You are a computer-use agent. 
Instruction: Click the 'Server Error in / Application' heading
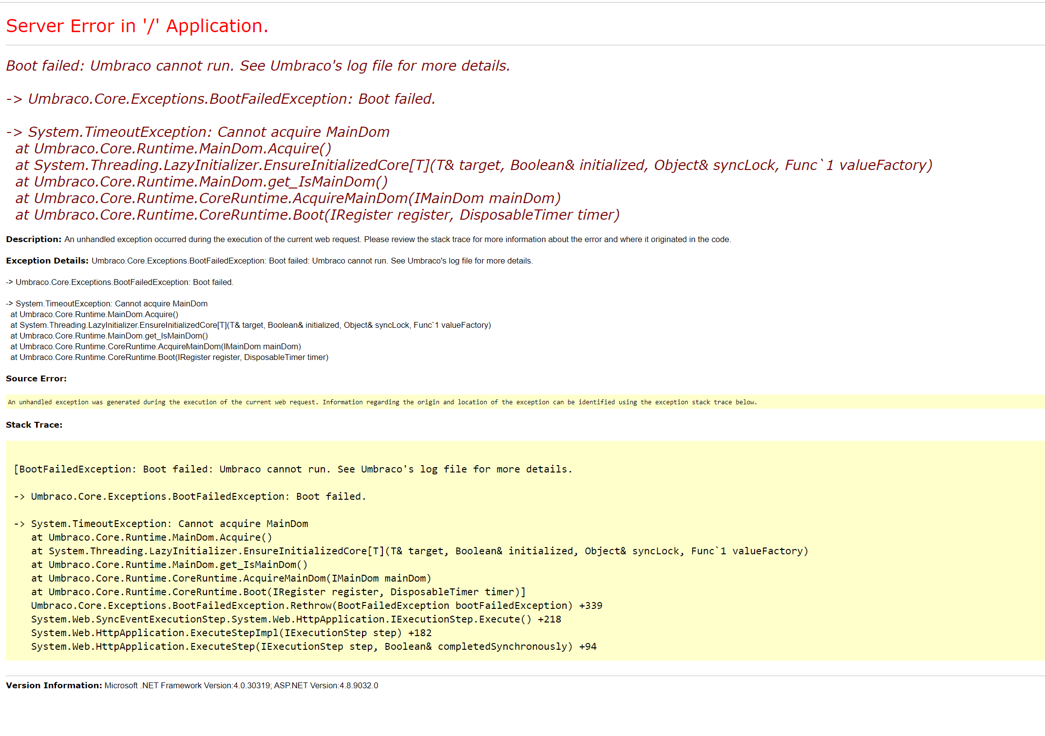[x=137, y=26]
